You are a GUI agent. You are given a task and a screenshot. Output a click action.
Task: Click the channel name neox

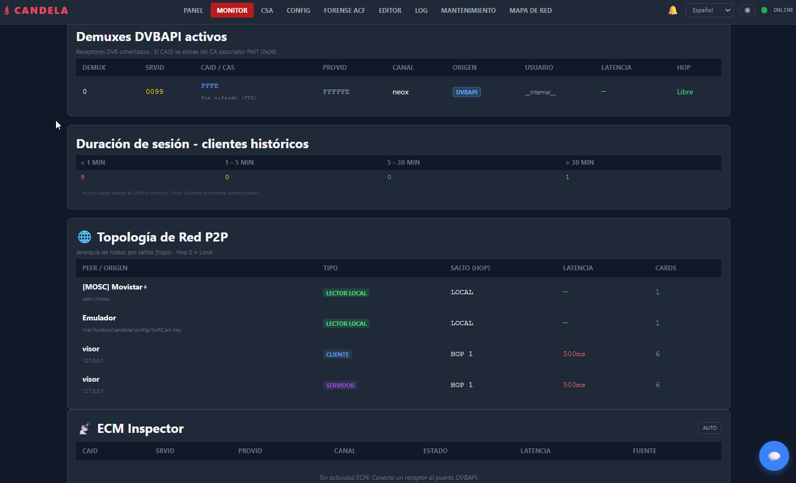(x=400, y=92)
